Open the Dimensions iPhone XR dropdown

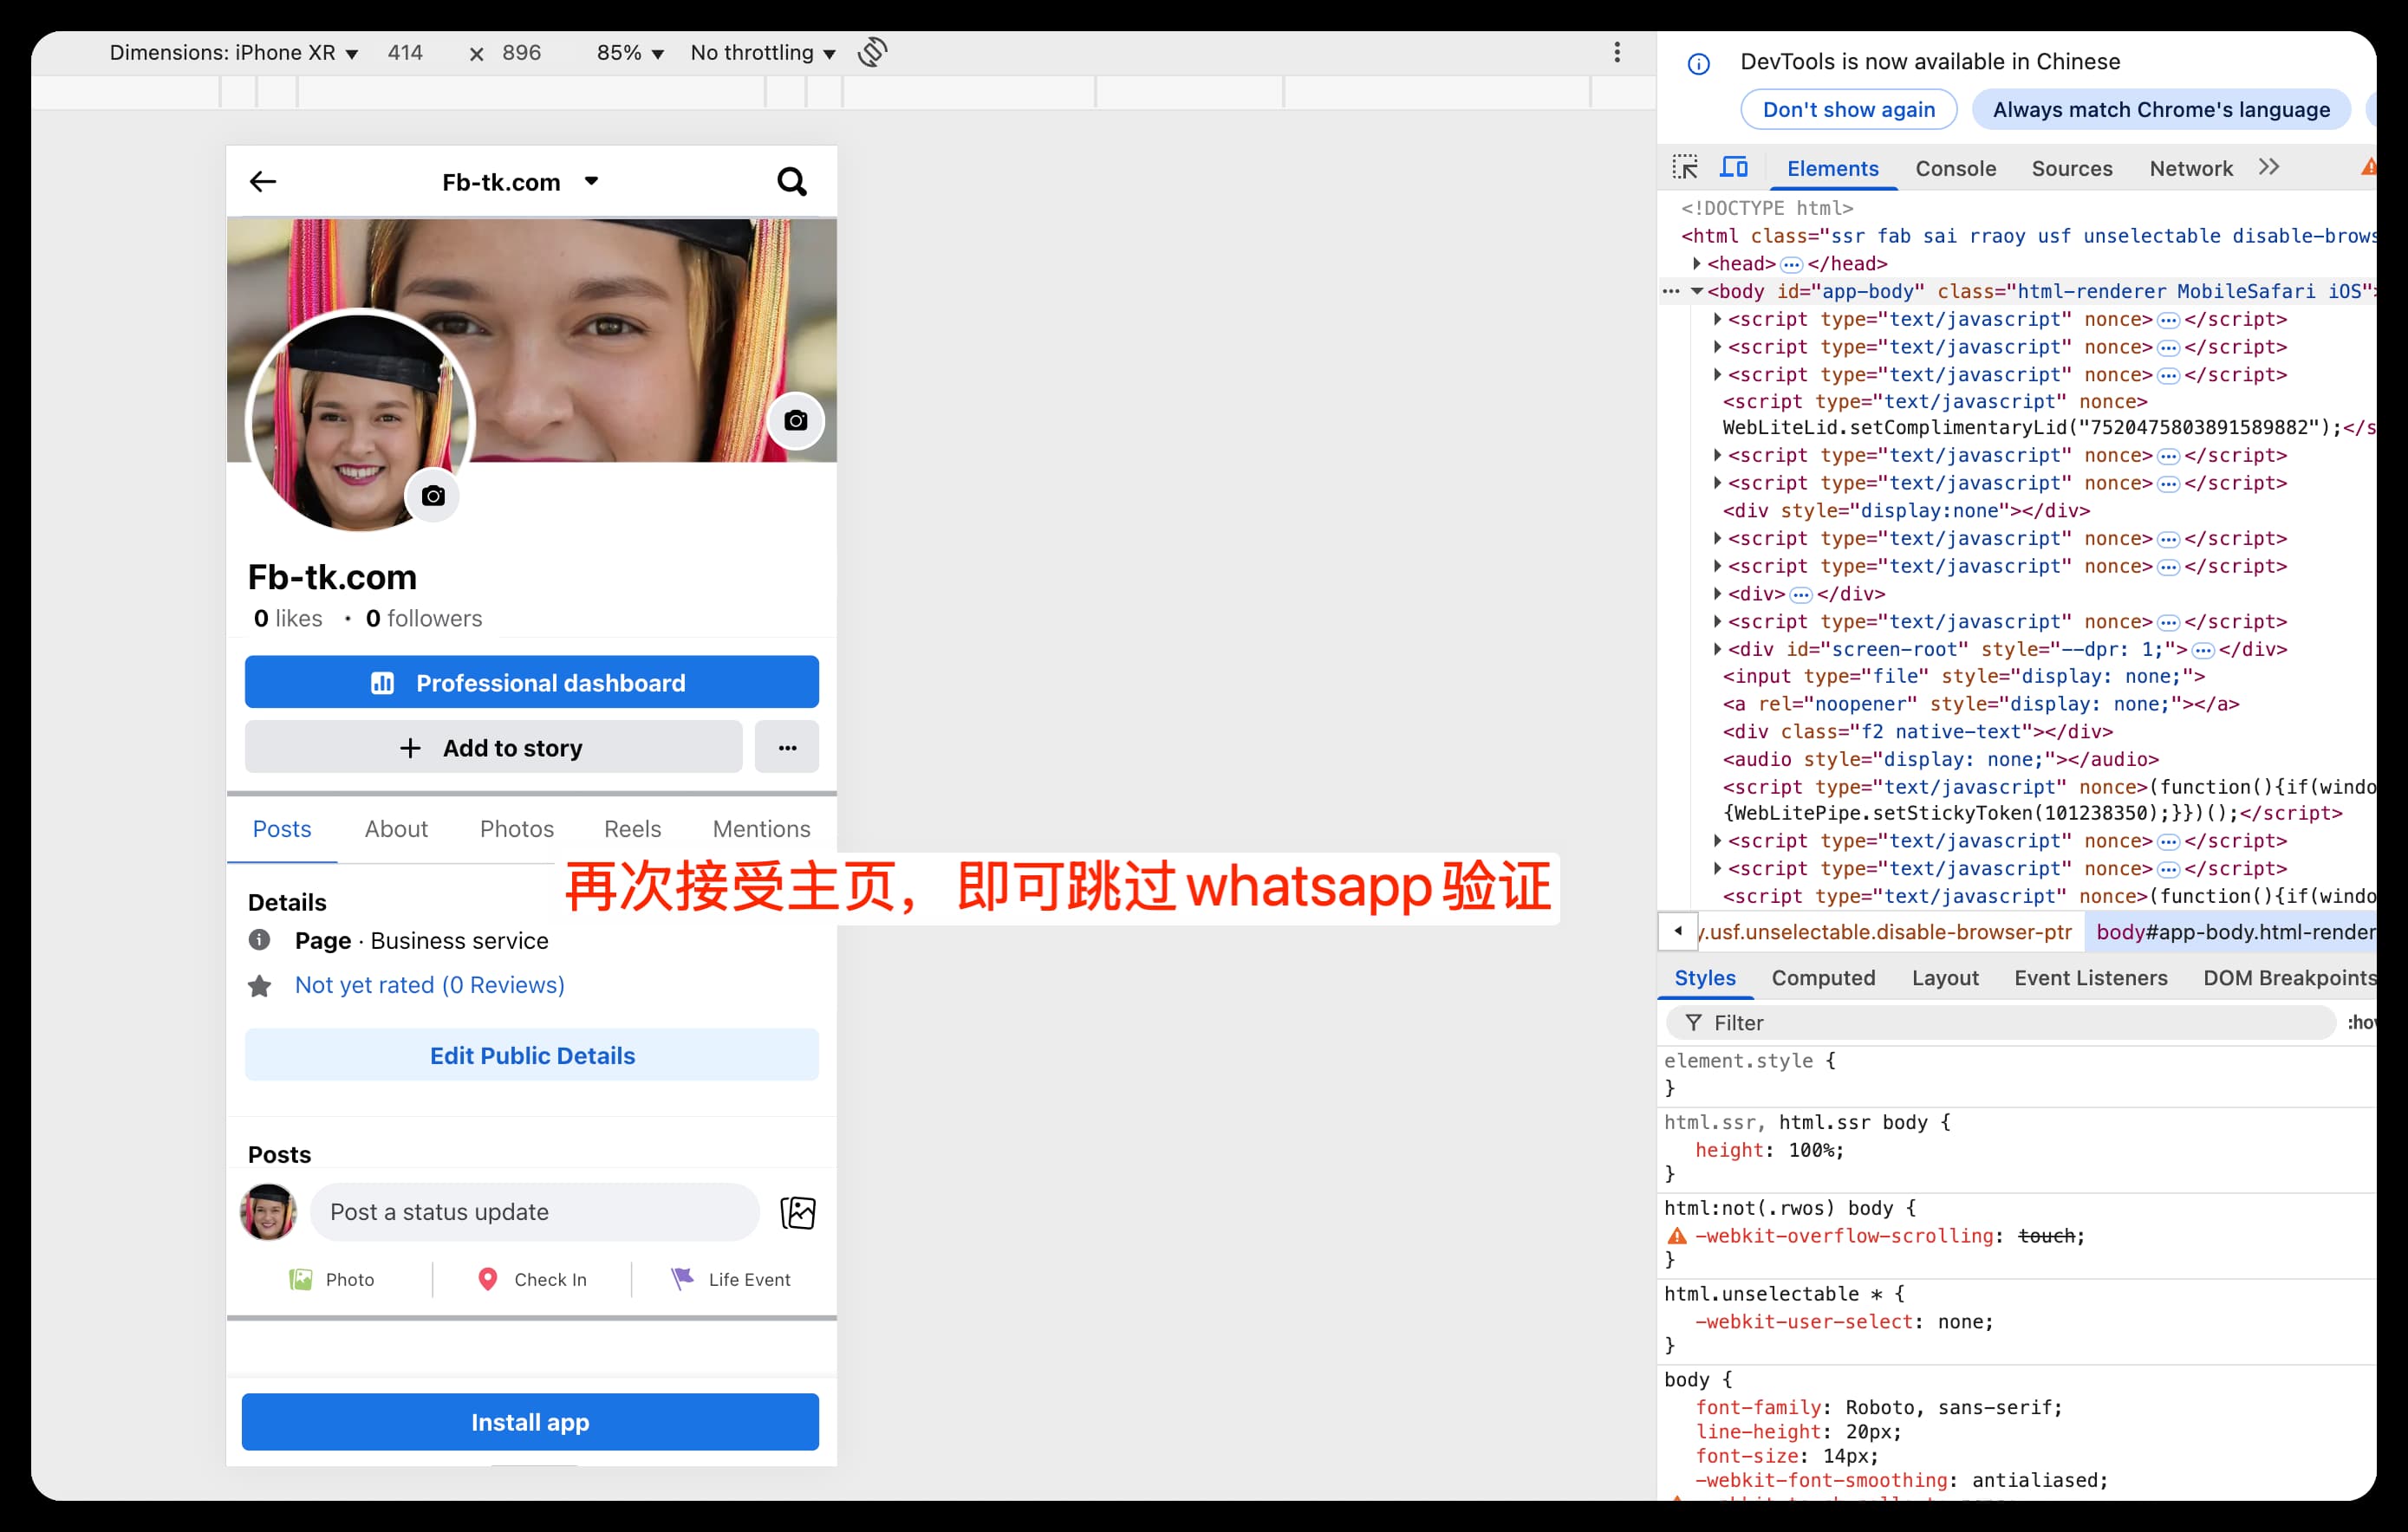point(233,53)
